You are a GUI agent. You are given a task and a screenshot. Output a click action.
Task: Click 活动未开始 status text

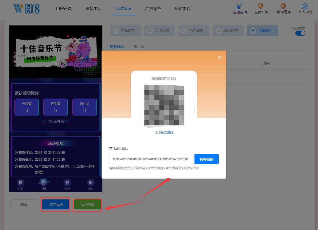56,122
